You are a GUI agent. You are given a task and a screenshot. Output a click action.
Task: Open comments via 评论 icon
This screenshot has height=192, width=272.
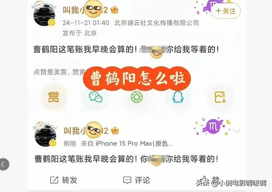point(127,180)
